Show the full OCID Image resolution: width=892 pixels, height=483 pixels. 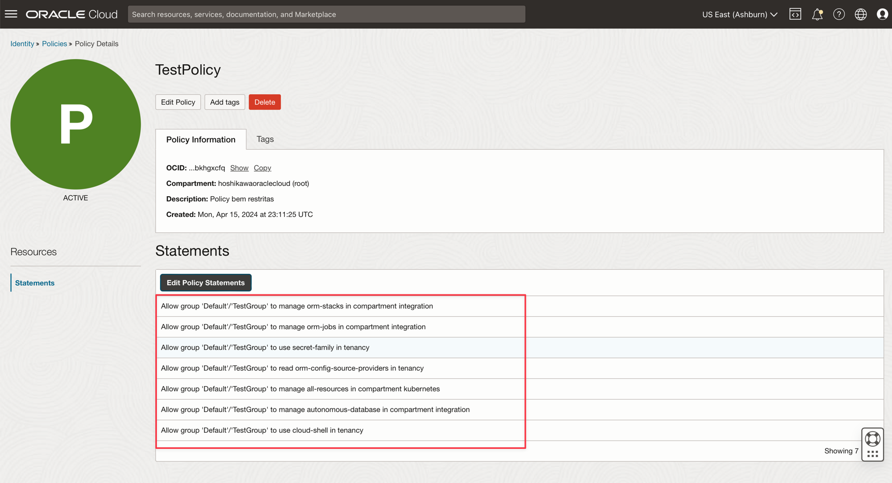(x=239, y=168)
